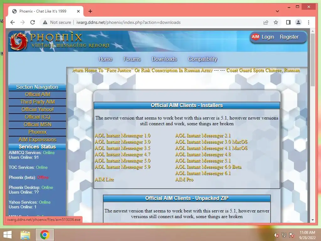The width and height of the screenshot is (321, 241).
Task: Click the muted volume tray icon
Action: 276,235
